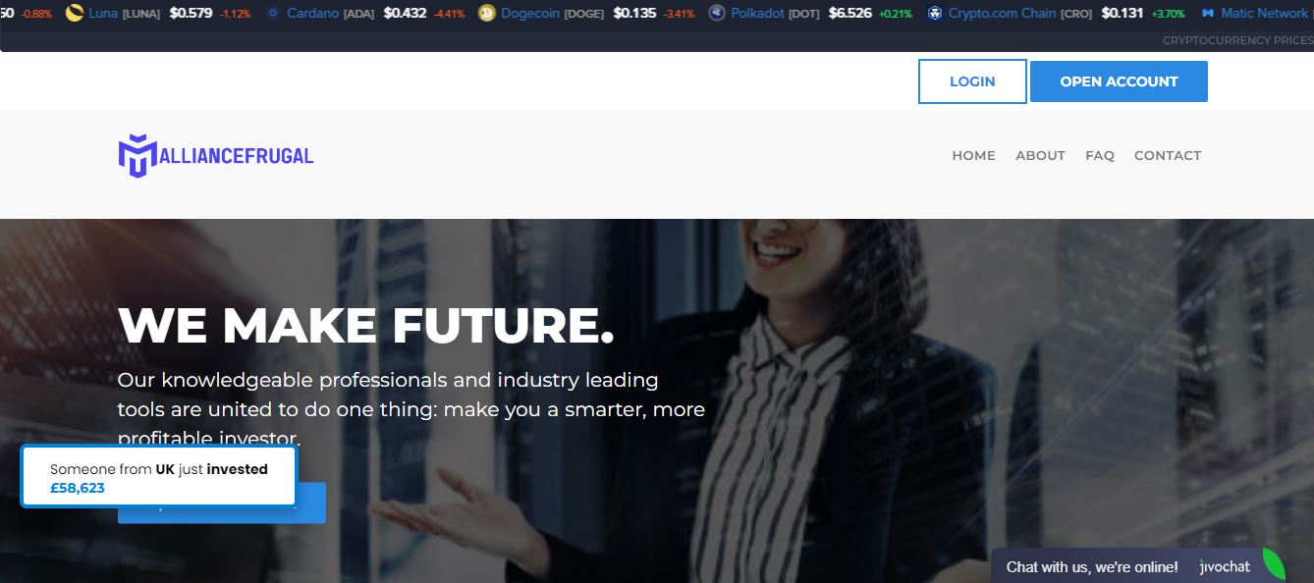Click the LOGIN button
Screen dimensions: 1314x583
972,81
